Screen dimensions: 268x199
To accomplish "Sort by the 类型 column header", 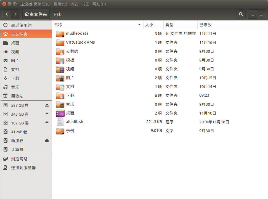I will [x=181, y=25].
